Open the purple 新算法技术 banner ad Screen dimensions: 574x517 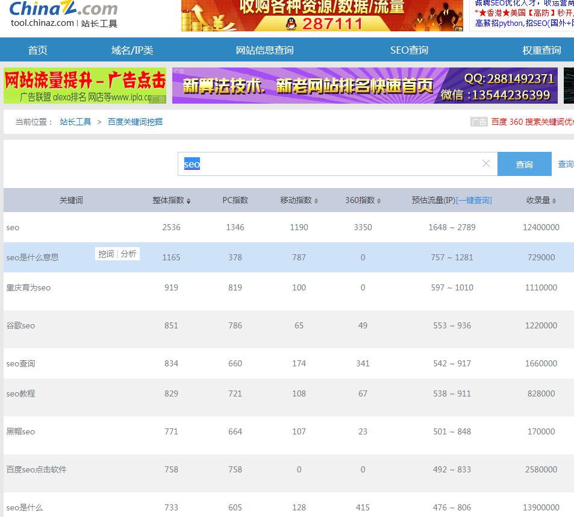tap(365, 86)
